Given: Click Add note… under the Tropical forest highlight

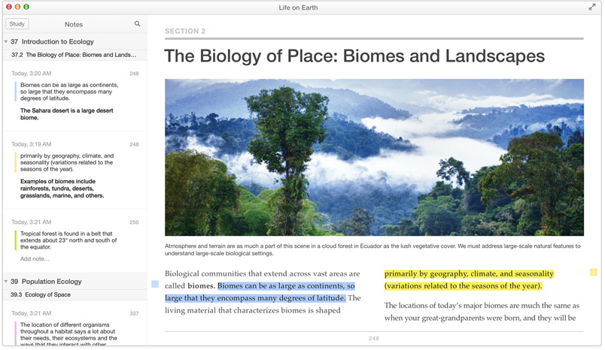Looking at the screenshot, I should click(35, 259).
